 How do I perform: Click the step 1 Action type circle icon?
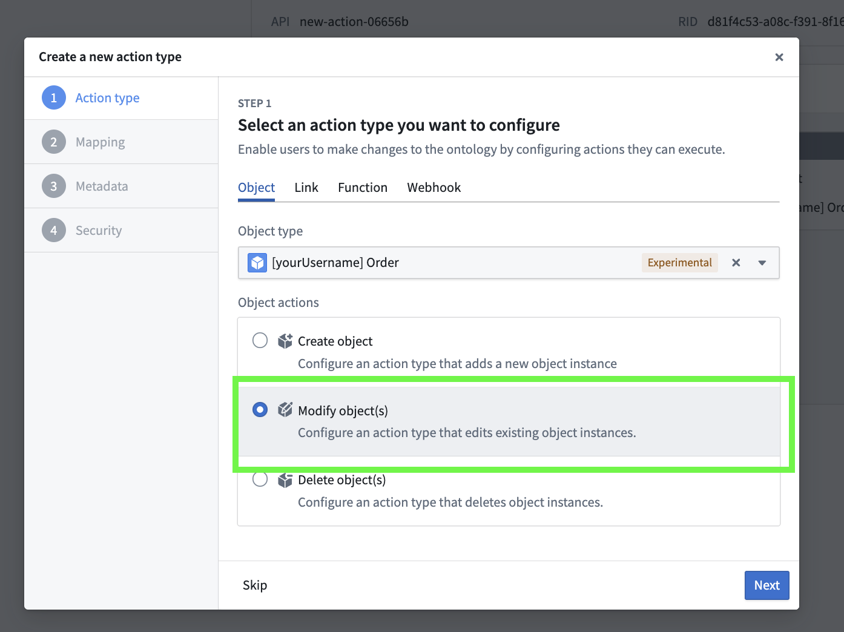pyautogui.click(x=53, y=97)
